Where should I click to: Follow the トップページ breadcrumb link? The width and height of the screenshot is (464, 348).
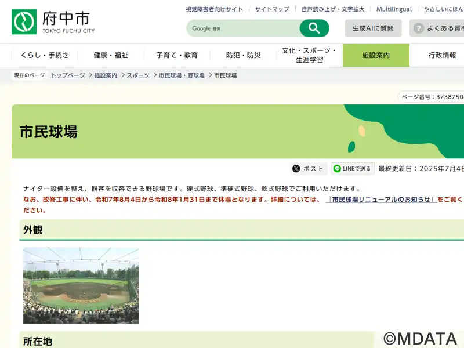click(68, 75)
